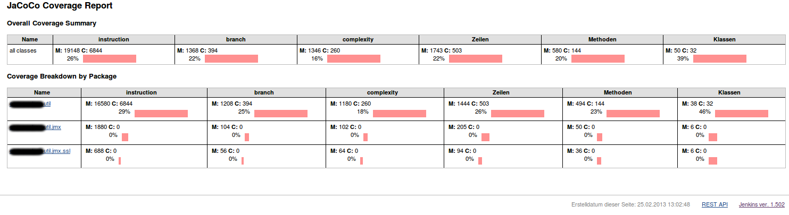789x215 pixels.
Task: Click the all classes instruction coverage bar
Action: tap(109, 58)
